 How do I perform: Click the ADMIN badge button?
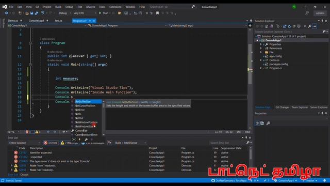[320, 13]
